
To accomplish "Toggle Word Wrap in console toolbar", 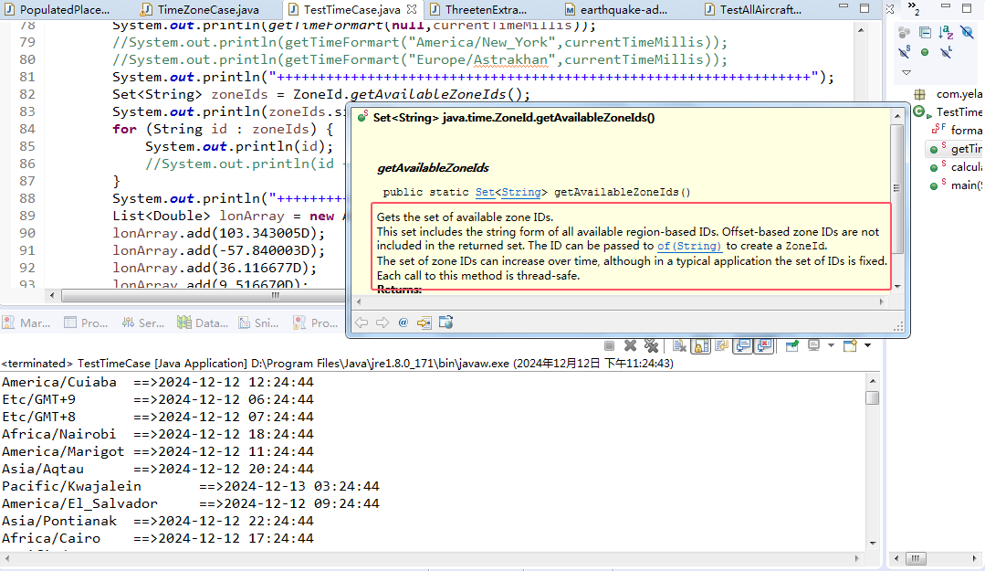I will pos(722,345).
